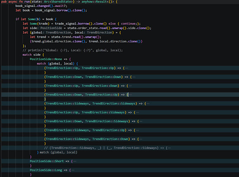Viewport: 239px width, 177px height.
Task: Click 'TrendDirection::Down, TrendDirection::Down' pattern
Action: pyautogui.click(x=83, y=77)
